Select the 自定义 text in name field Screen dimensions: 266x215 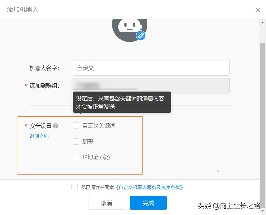pyautogui.click(x=83, y=68)
